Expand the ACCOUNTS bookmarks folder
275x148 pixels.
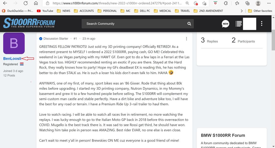[84, 11]
